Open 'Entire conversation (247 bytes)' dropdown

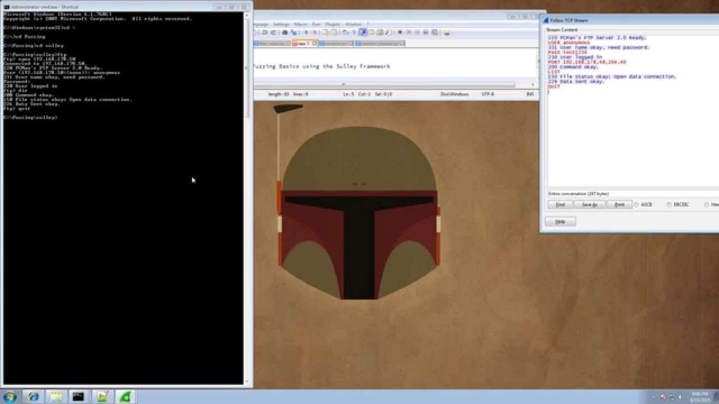[x=633, y=194]
